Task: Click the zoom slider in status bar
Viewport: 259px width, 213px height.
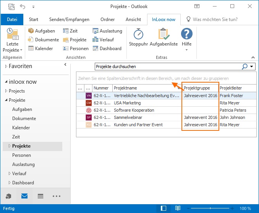Action: 210,208
